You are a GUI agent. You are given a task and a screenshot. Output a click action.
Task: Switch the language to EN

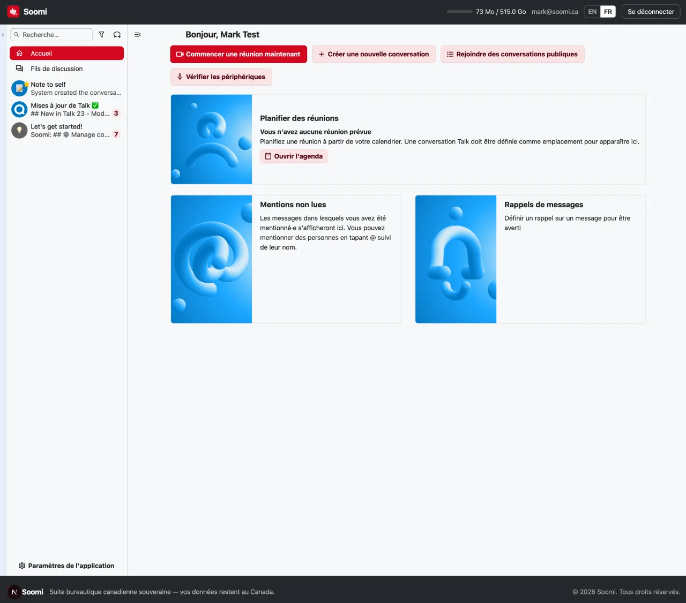[592, 12]
